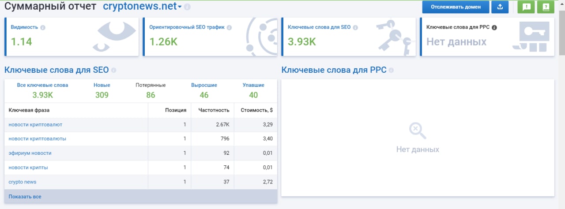Screen dimensions: 565x209
Task: Select the Выросшие keywords tab
Action: pyautogui.click(x=204, y=85)
